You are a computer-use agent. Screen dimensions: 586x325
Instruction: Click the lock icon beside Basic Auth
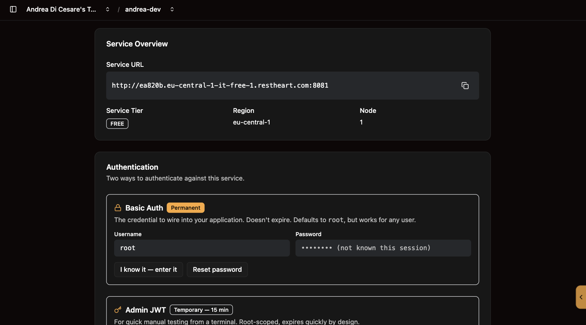(x=118, y=208)
